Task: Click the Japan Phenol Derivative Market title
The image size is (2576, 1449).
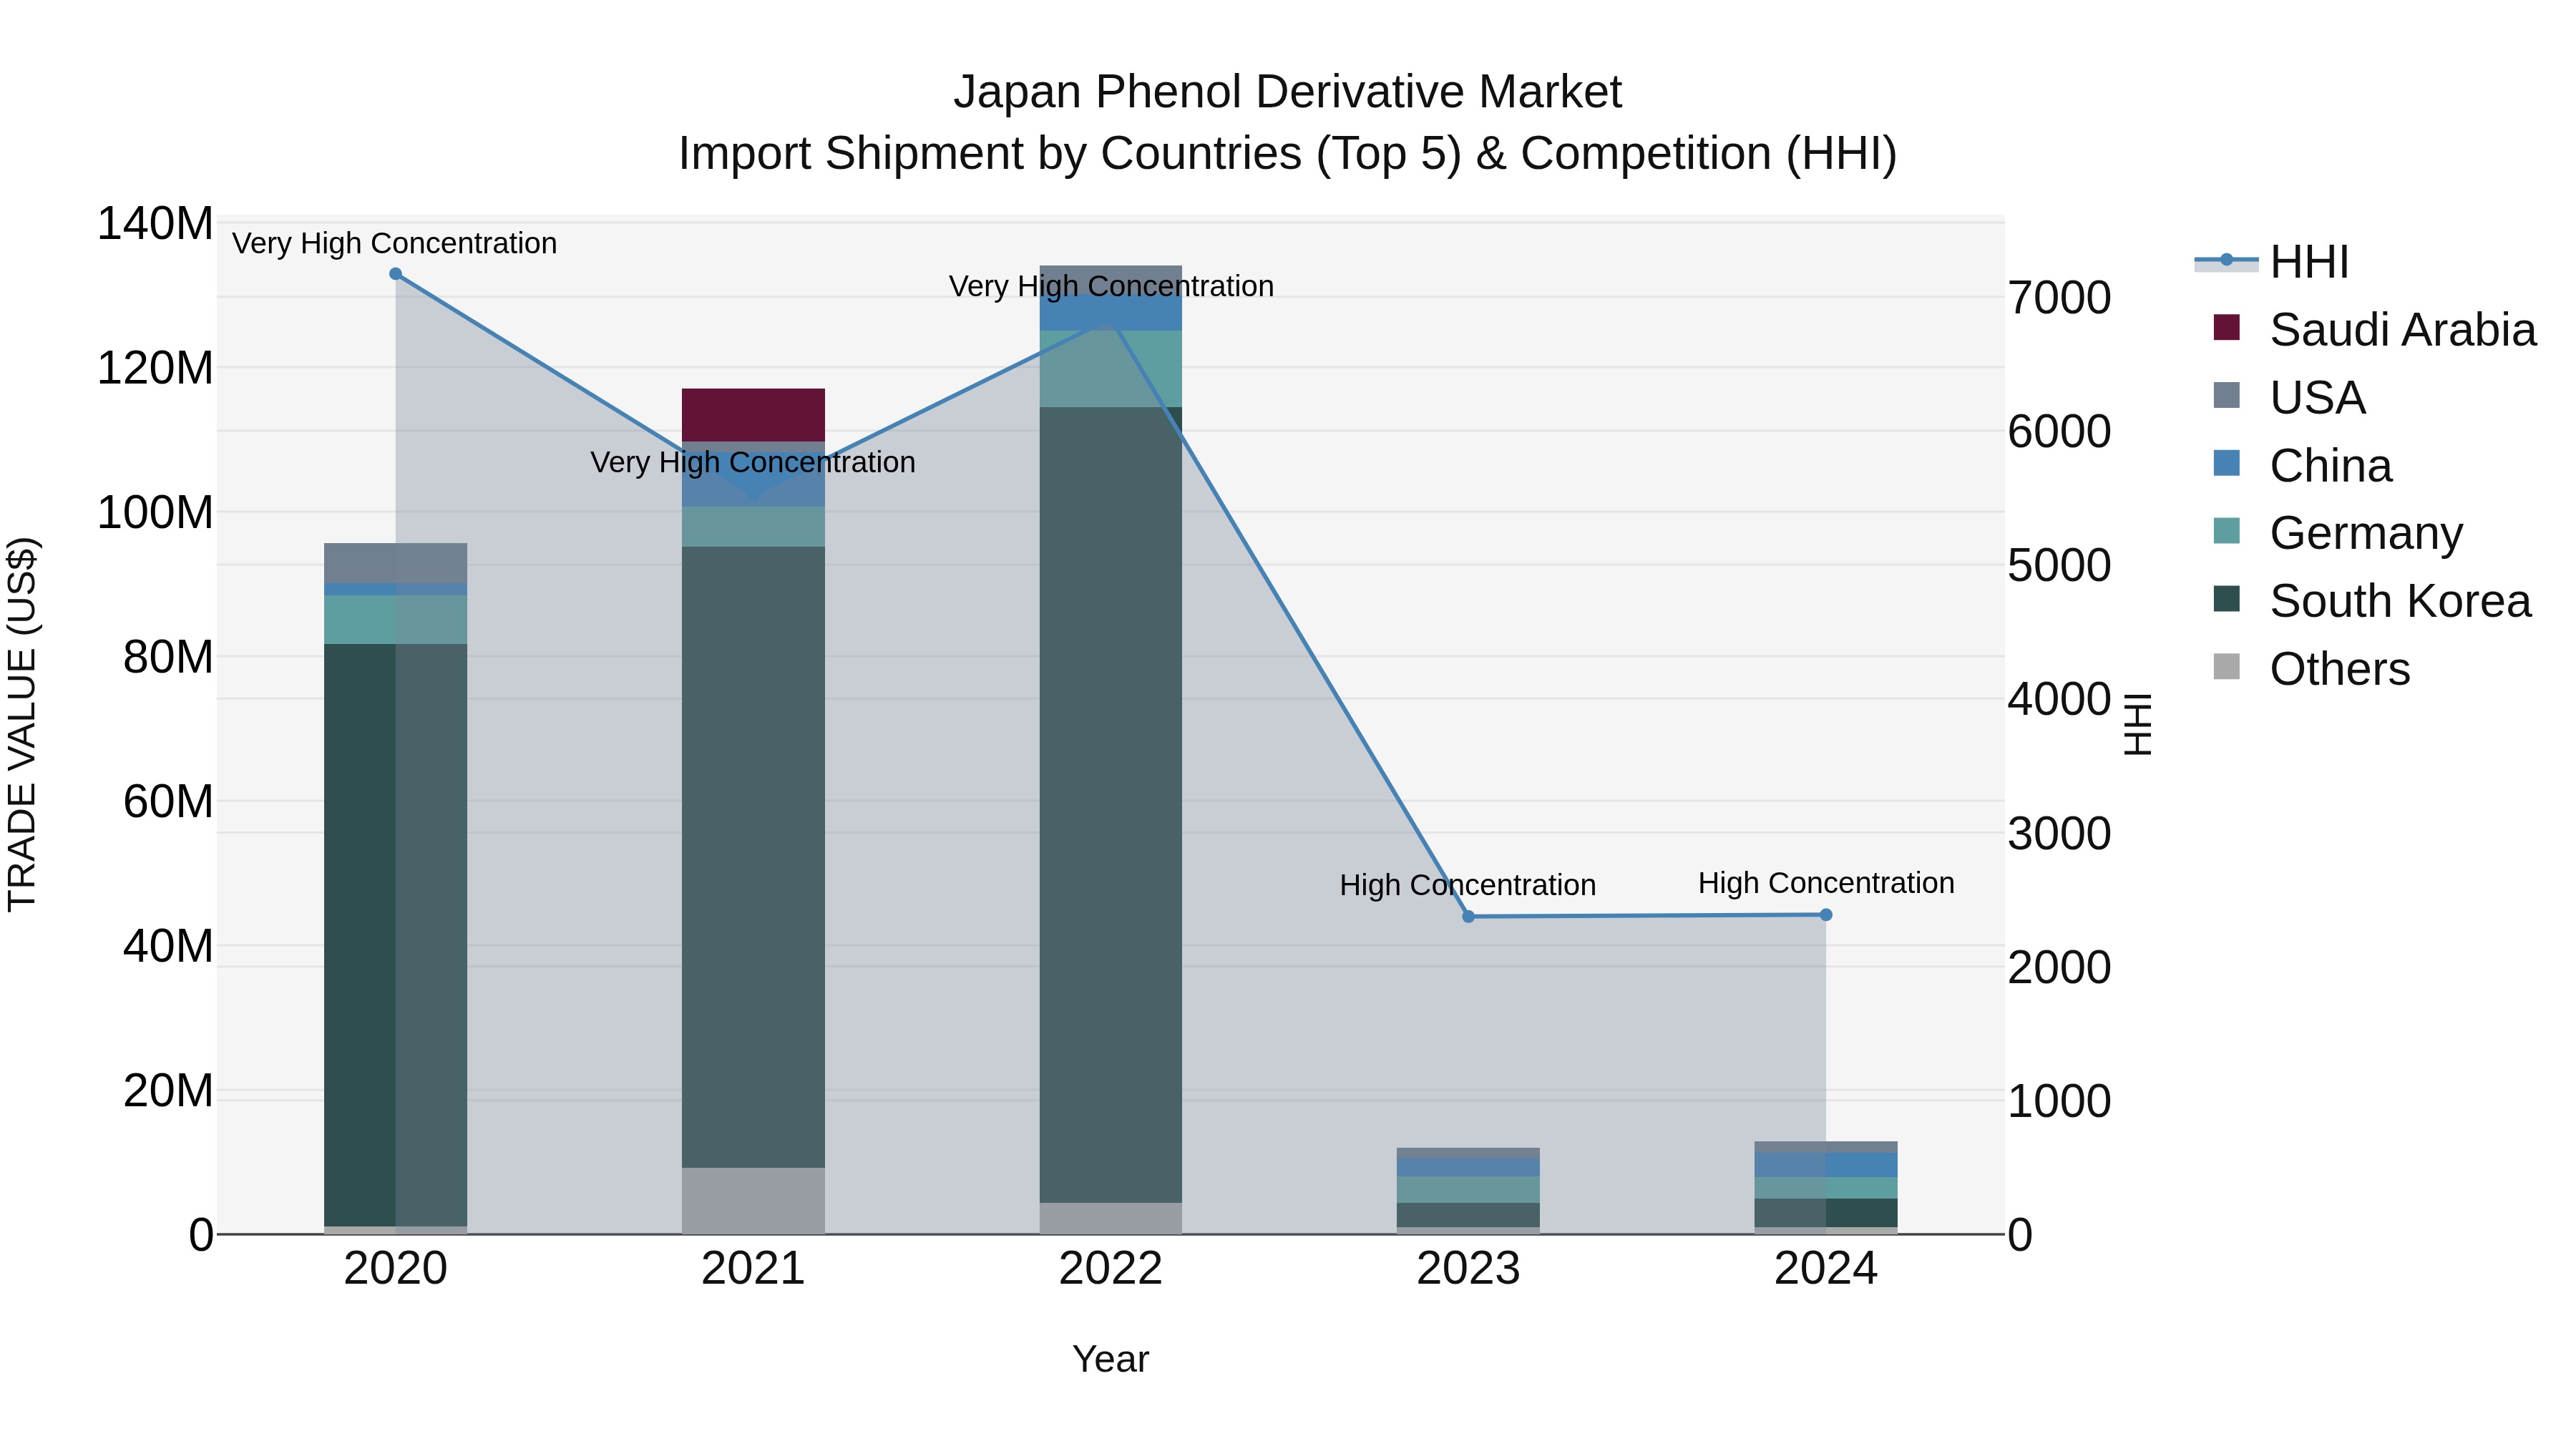Action: tap(1287, 92)
